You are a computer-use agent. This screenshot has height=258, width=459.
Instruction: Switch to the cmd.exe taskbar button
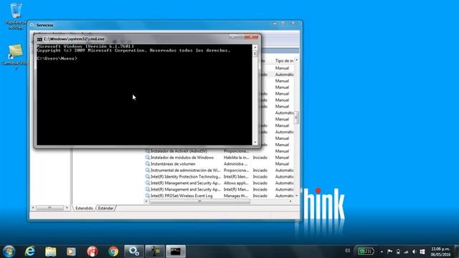(x=176, y=252)
